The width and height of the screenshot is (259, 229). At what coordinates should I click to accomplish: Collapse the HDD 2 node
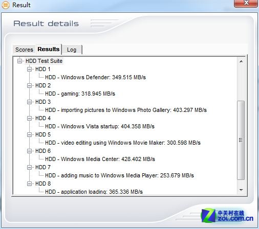[30, 85]
